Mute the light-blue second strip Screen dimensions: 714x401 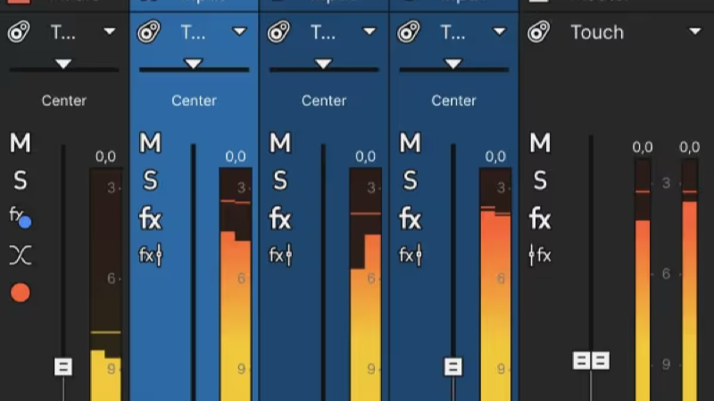pos(150,143)
